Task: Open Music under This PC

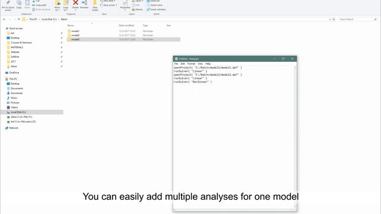Action: point(14,97)
